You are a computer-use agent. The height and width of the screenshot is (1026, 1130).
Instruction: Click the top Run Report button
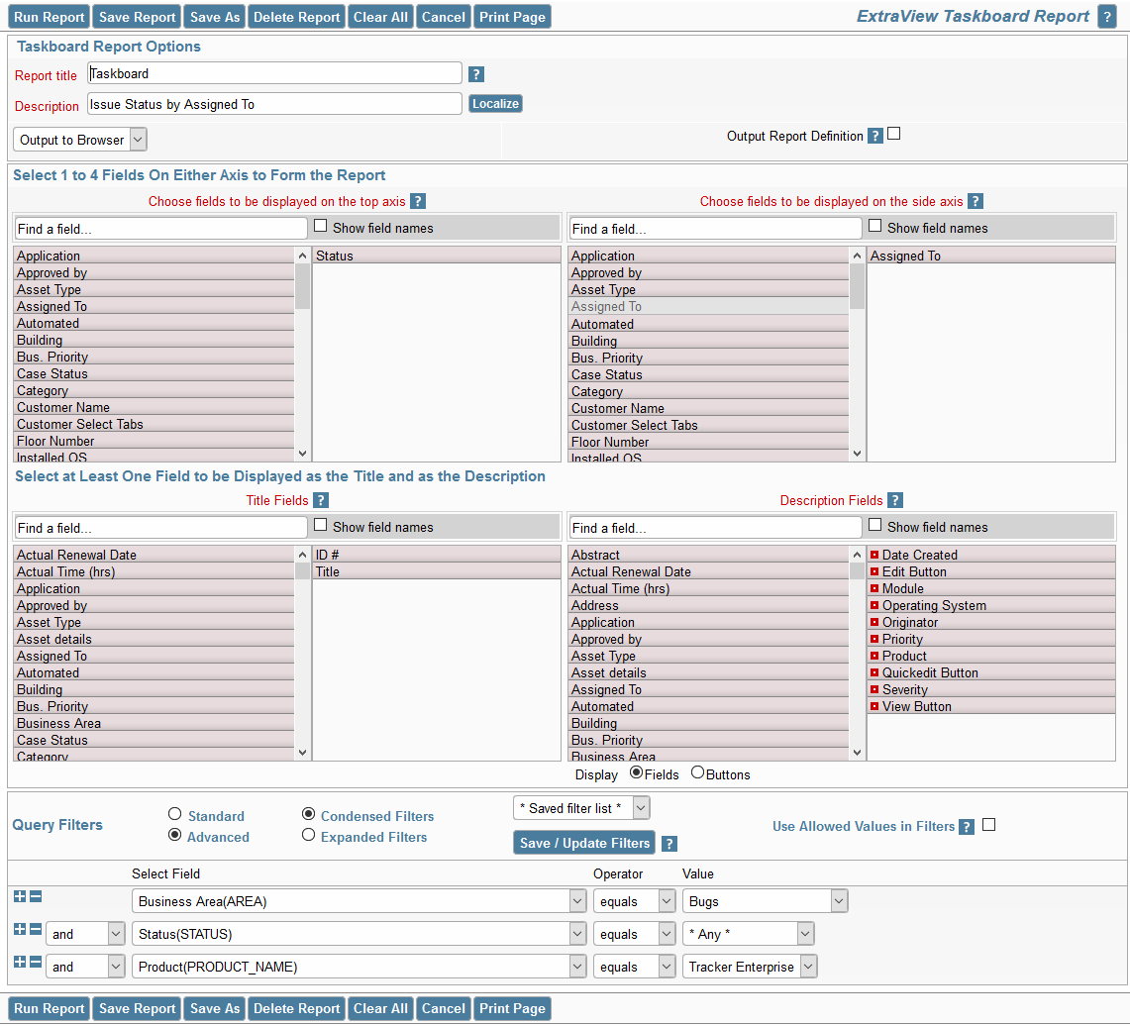tap(49, 17)
